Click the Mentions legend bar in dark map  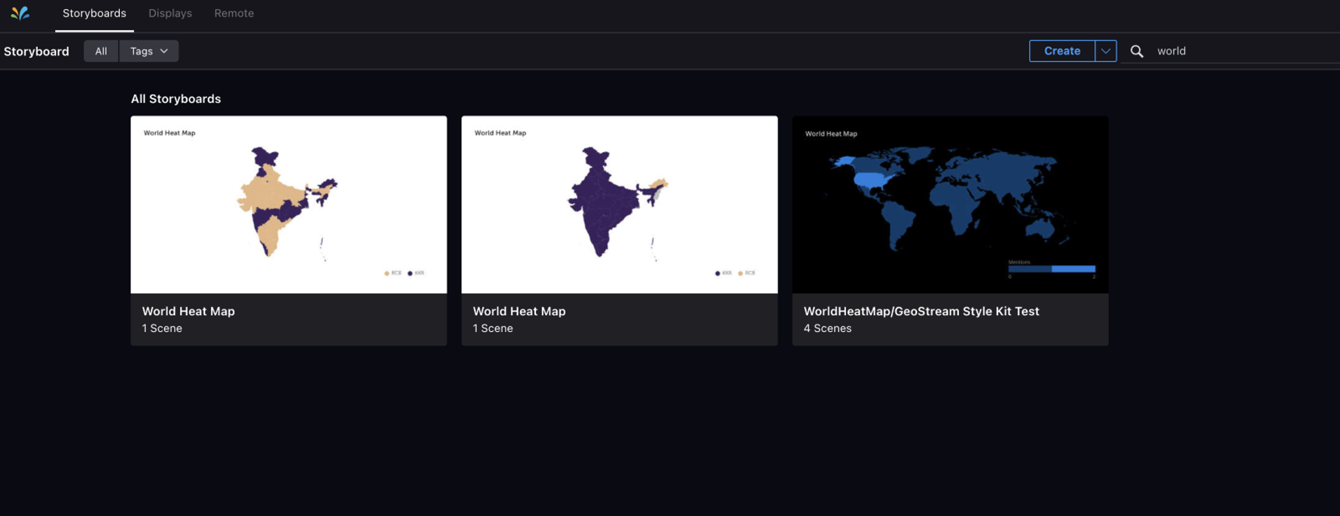(1052, 268)
